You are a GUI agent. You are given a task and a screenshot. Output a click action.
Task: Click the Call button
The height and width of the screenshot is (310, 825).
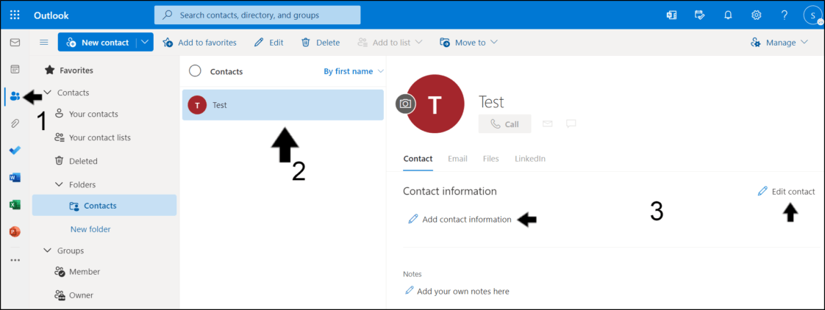tap(504, 124)
